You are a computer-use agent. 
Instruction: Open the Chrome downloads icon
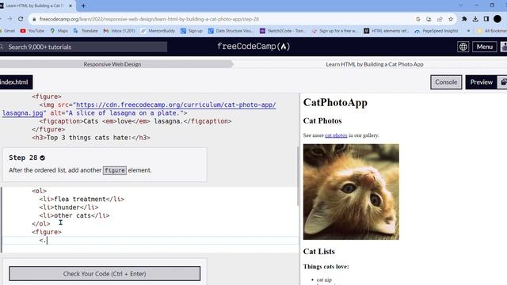(x=475, y=19)
